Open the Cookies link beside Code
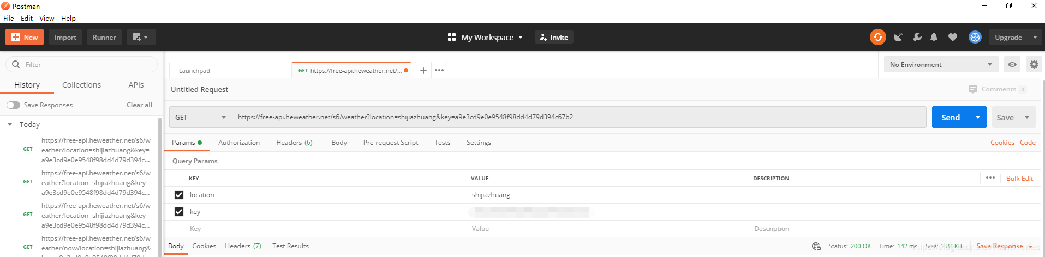This screenshot has width=1045, height=257. (1002, 143)
